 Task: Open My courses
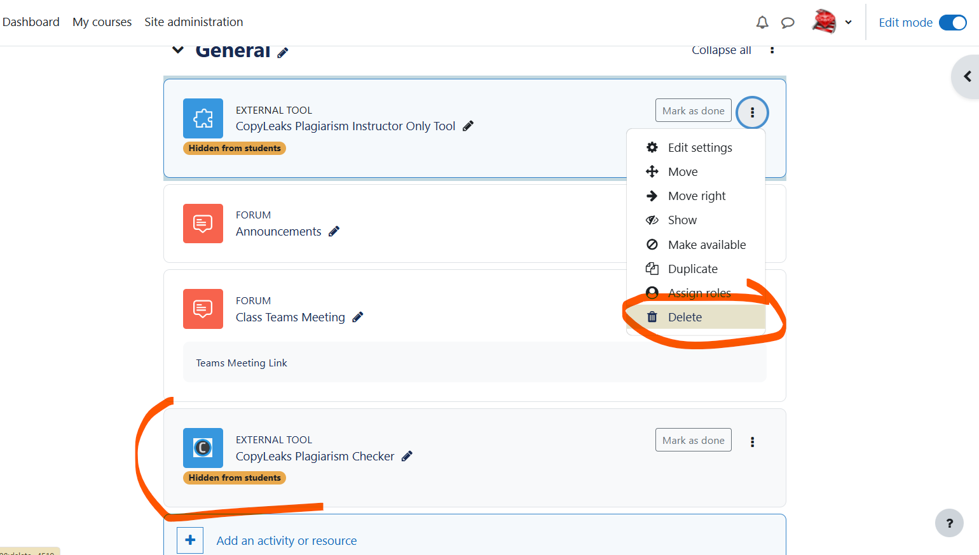pyautogui.click(x=102, y=22)
